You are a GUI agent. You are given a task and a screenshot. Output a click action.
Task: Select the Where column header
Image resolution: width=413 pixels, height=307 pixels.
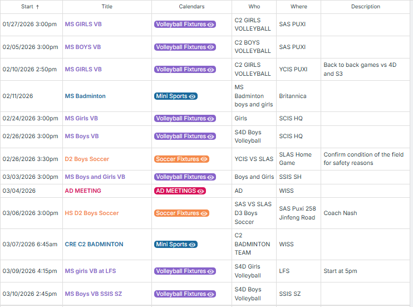point(298,7)
